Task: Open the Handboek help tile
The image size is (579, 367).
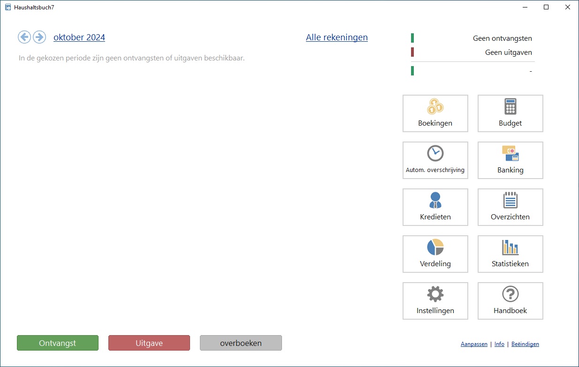Action: 510,301
